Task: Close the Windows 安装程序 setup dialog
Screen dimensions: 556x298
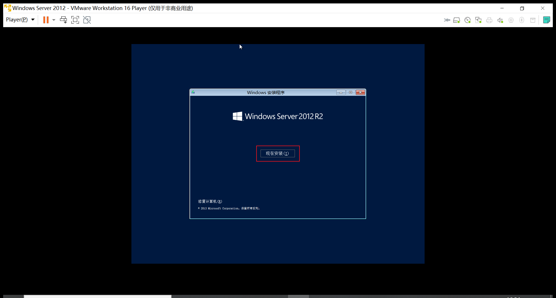Action: (x=360, y=92)
